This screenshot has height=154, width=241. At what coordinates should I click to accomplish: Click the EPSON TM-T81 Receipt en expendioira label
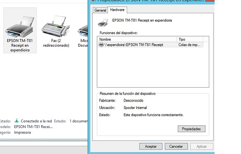(x=142, y=21)
